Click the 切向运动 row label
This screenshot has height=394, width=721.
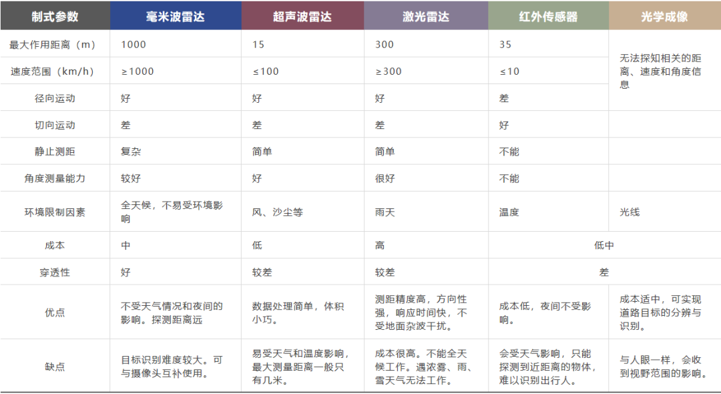(x=55, y=124)
